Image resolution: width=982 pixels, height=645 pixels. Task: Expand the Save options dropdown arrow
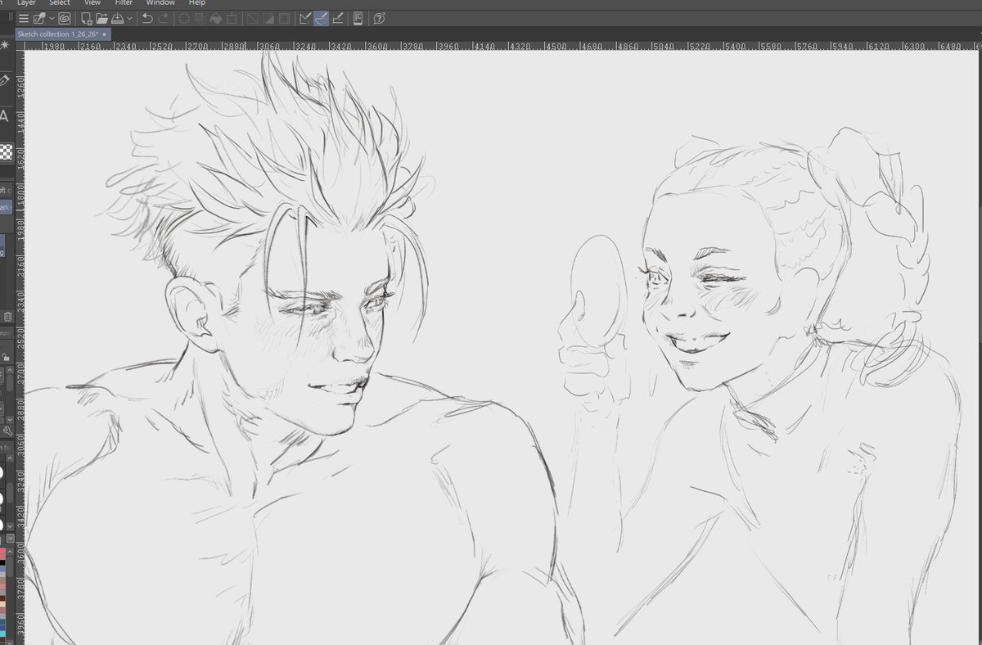129,18
